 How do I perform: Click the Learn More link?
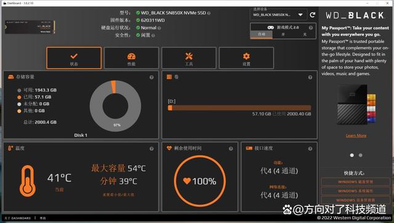[x=356, y=135]
